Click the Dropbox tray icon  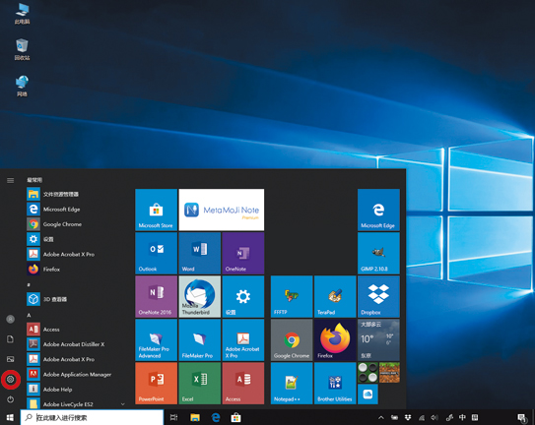click(x=408, y=417)
